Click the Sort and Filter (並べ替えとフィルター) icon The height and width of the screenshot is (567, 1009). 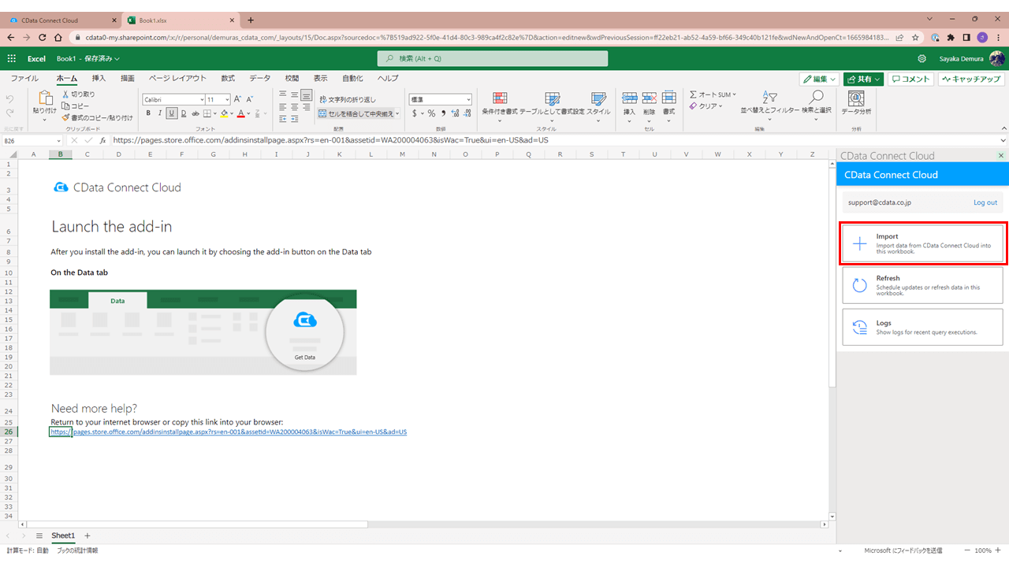(770, 98)
